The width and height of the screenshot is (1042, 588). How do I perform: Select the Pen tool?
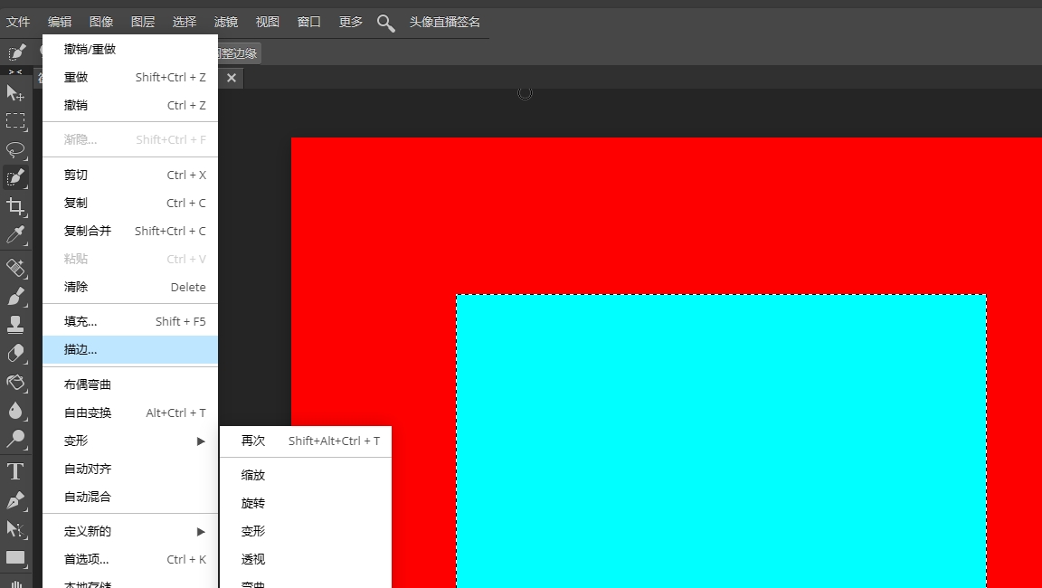[x=14, y=498]
